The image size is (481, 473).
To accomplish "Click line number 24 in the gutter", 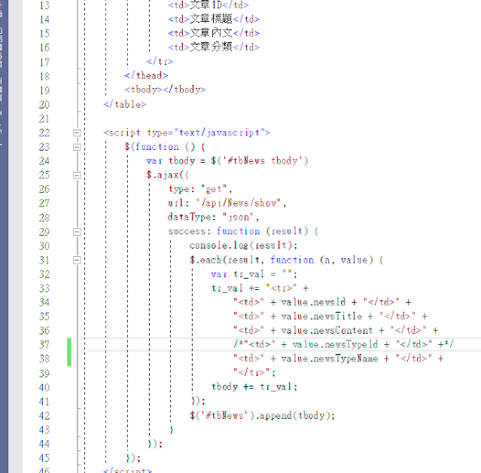I will (44, 161).
